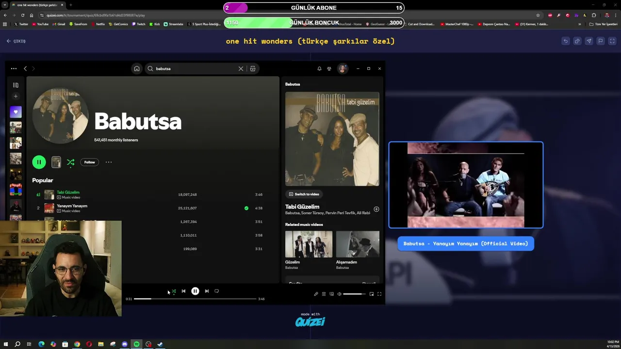This screenshot has height=349, width=621.
Task: Go back in Spotify navigation
Action: pos(25,69)
